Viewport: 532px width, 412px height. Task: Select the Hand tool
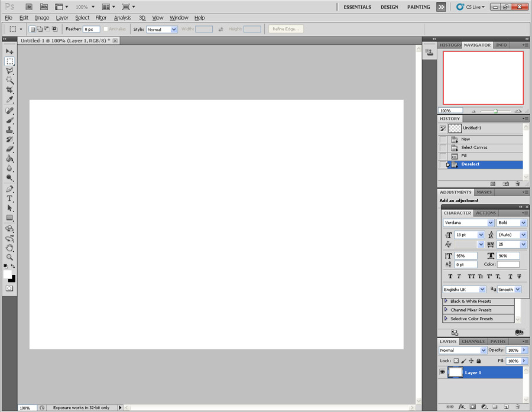(9, 248)
